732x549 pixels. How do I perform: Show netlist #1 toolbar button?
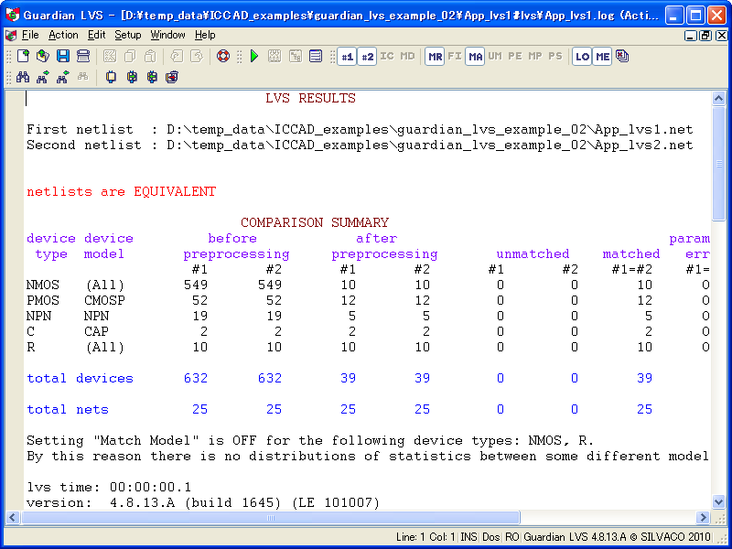pos(347,57)
